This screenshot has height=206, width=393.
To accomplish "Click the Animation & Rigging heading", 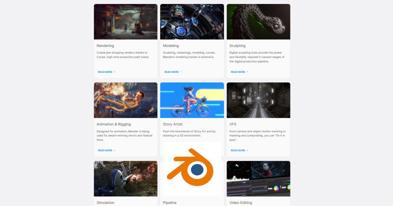I will click(114, 124).
